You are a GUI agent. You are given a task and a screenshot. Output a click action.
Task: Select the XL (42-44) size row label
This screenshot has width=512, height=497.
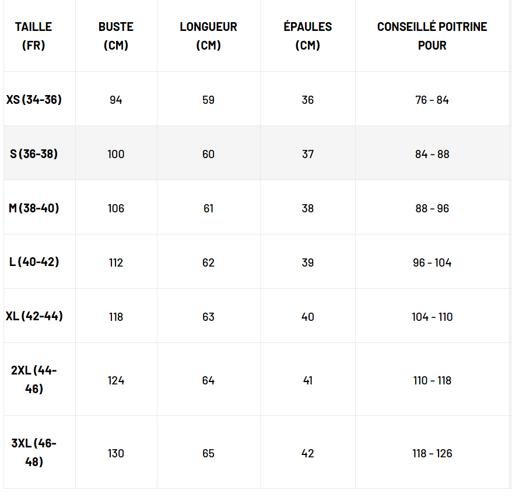tap(34, 316)
